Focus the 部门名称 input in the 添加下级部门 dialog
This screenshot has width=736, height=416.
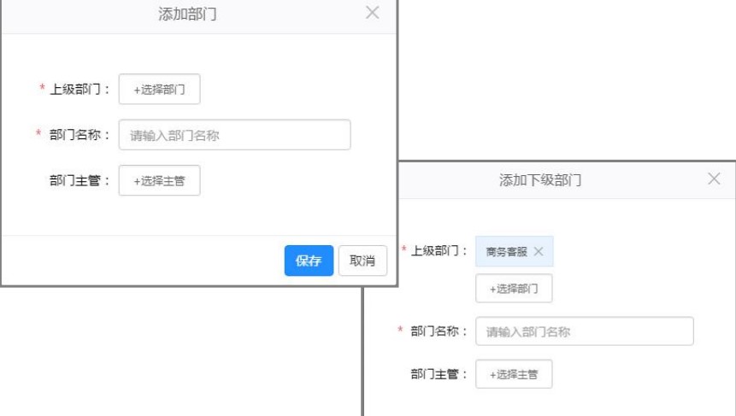(585, 331)
